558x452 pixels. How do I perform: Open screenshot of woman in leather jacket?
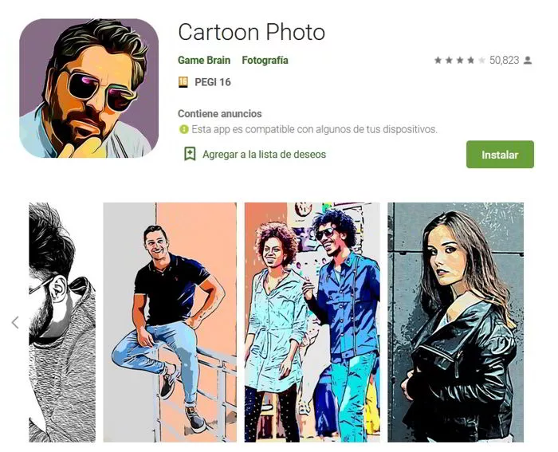pyautogui.click(x=455, y=322)
